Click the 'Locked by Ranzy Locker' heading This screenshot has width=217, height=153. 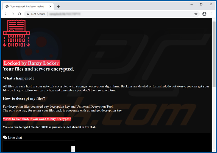point(31,63)
